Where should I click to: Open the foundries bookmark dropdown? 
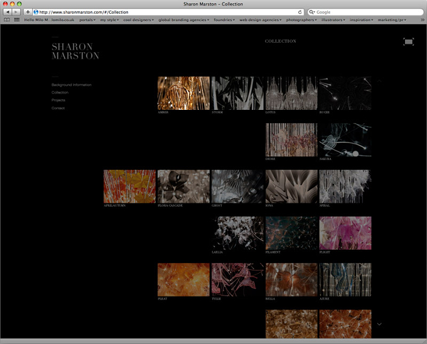224,20
